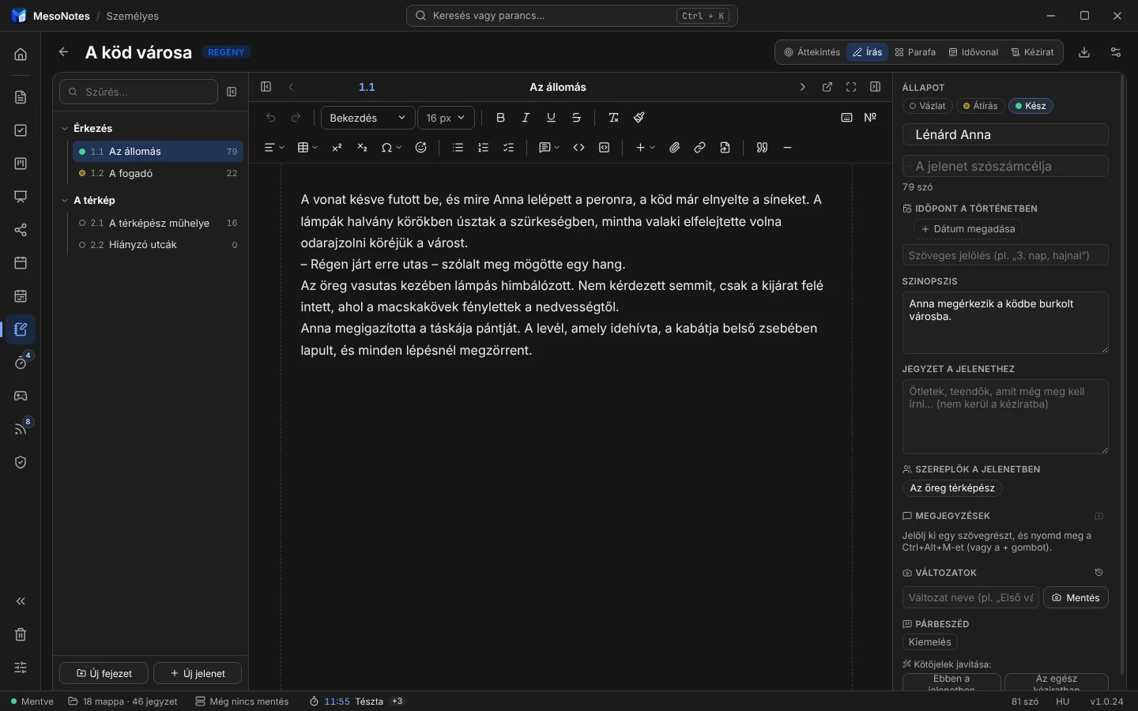Viewport: 1138px width, 711px height.
Task: Insert a numbered list
Action: 484,148
